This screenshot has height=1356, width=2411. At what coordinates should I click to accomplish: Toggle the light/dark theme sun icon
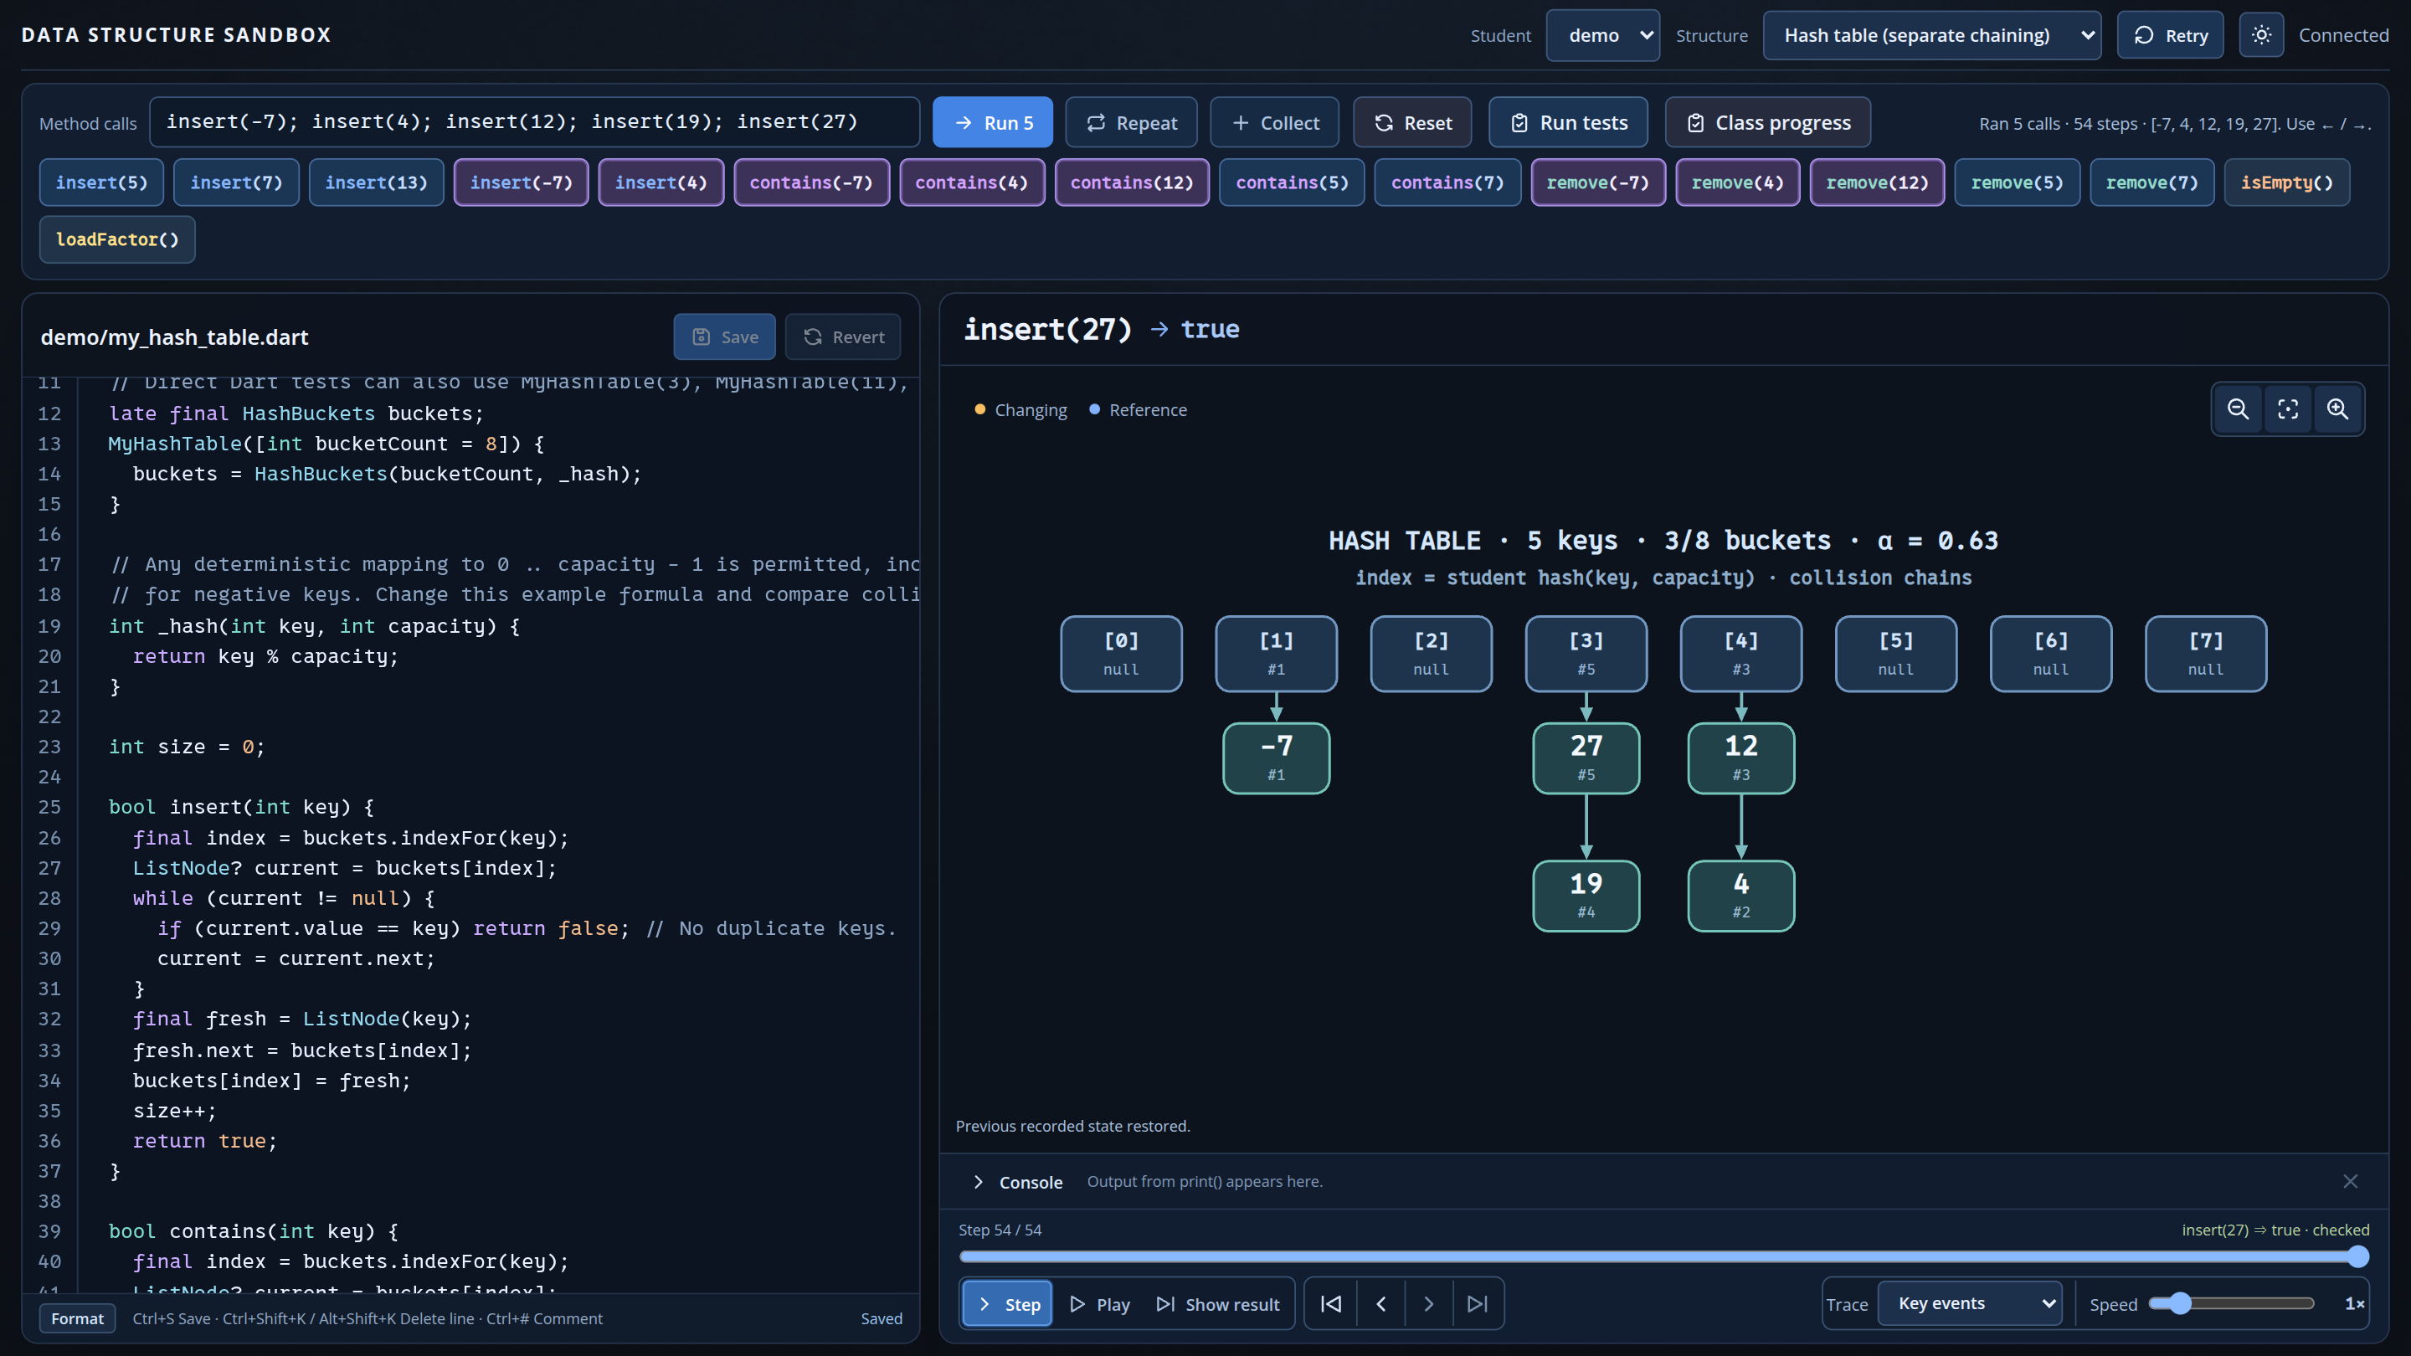point(2261,35)
